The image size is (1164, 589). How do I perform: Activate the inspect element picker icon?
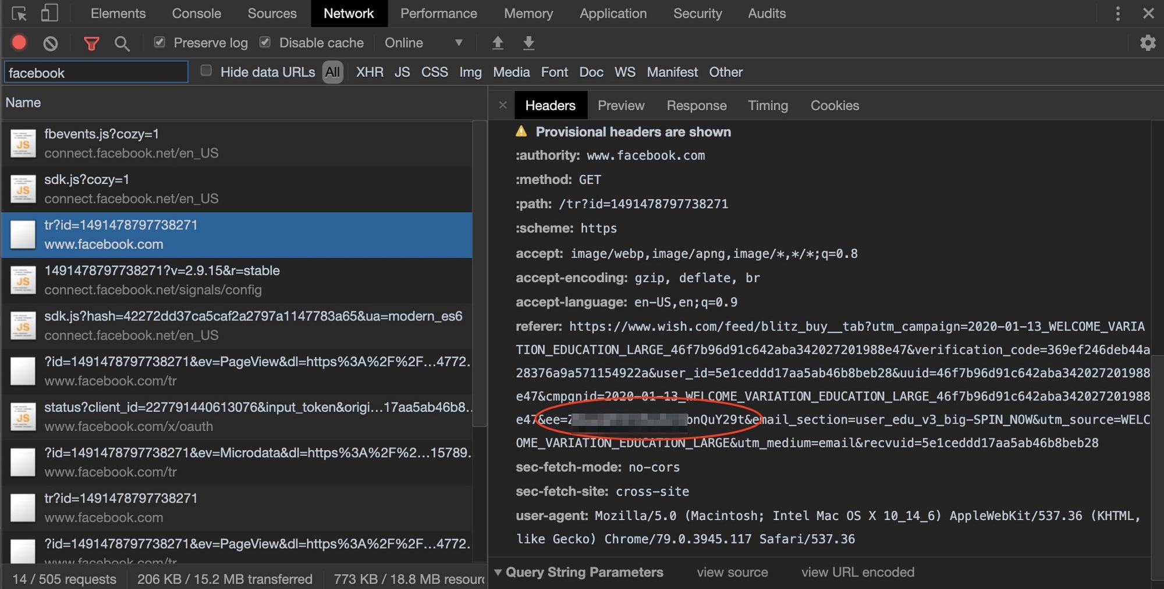(19, 13)
